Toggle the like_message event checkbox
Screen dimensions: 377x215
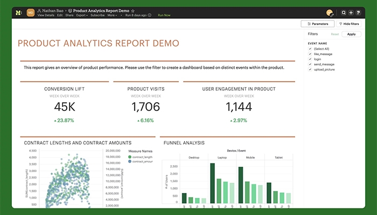310,54
